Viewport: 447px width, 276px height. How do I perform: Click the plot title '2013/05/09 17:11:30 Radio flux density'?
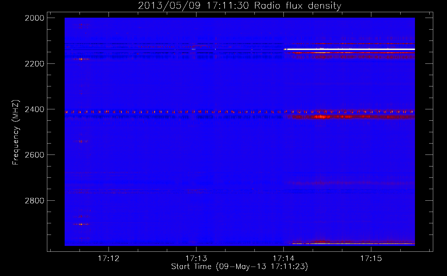(x=240, y=6)
